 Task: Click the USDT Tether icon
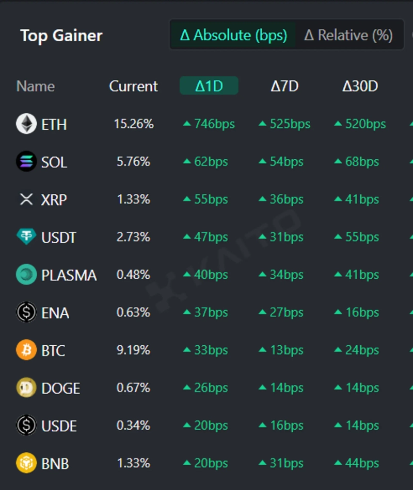(26, 237)
